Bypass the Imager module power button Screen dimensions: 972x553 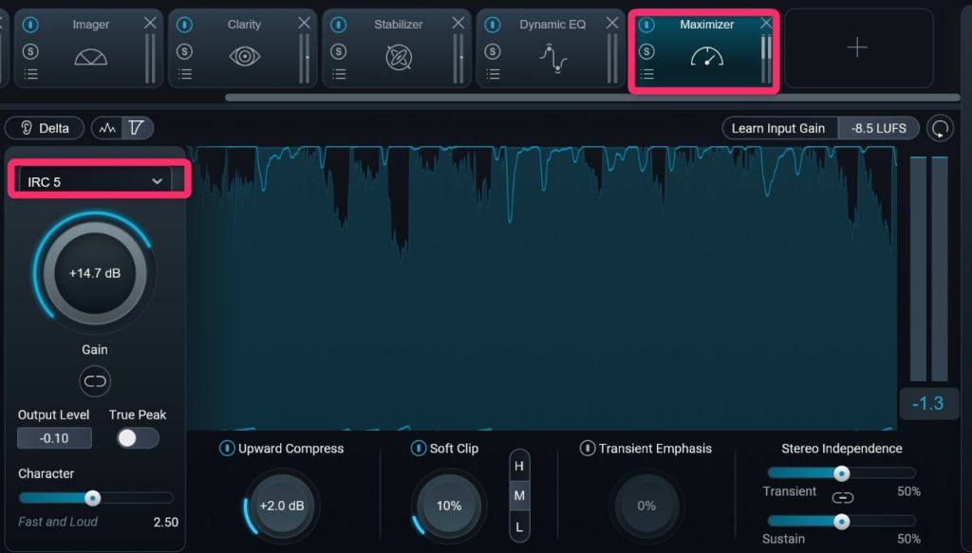(30, 25)
